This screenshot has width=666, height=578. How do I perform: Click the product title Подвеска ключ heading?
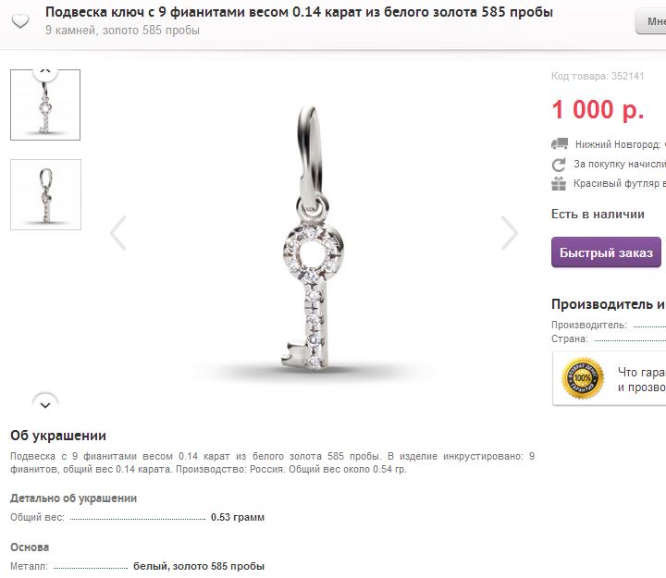(x=299, y=12)
